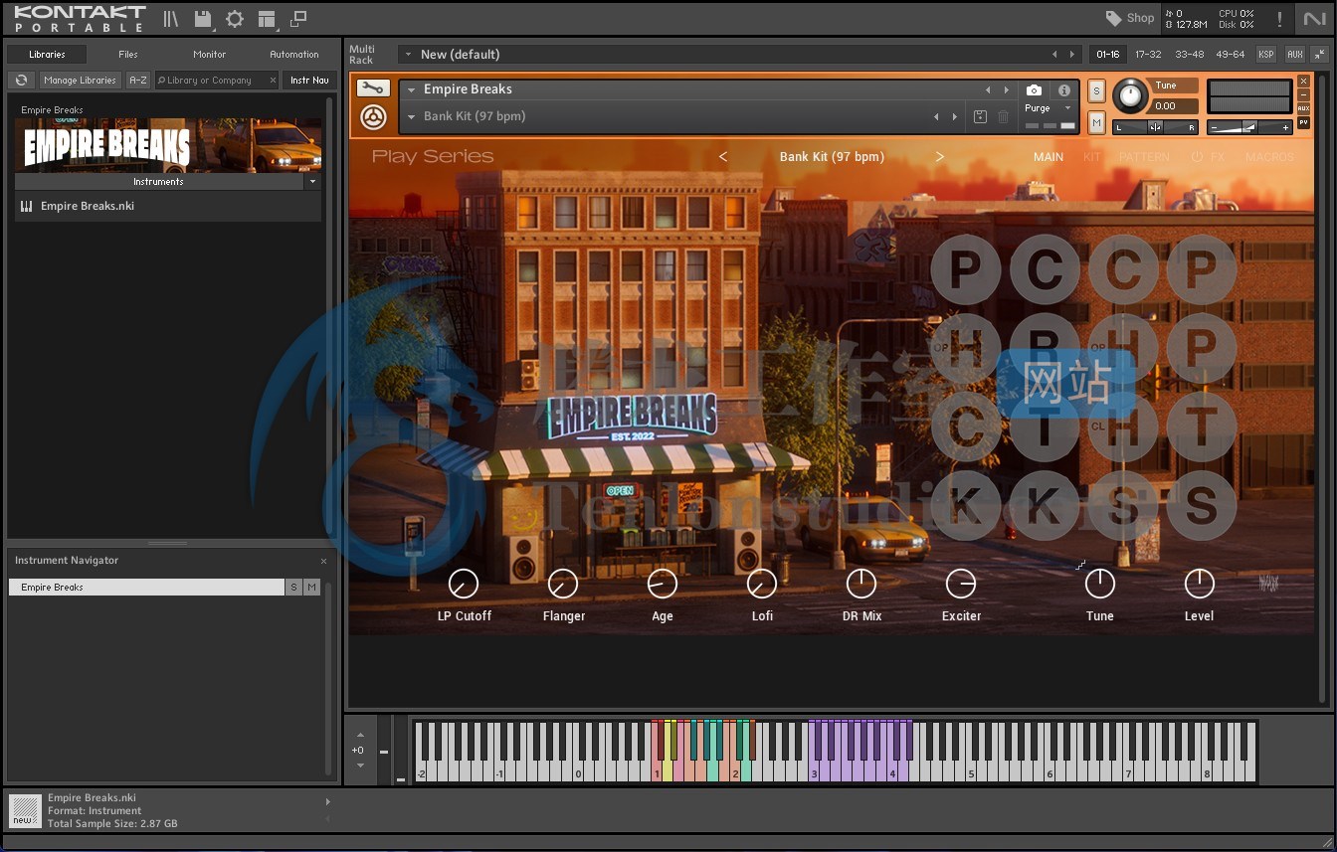Click the small dice icon near Tune knob
This screenshot has height=852, width=1337.
point(1080,566)
